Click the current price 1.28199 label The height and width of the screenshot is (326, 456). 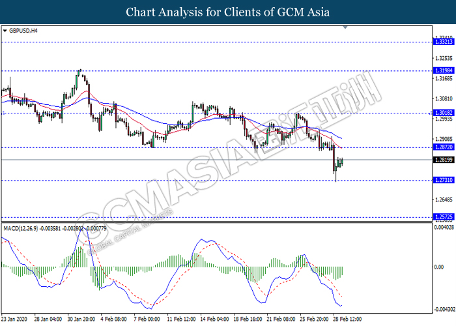443,160
